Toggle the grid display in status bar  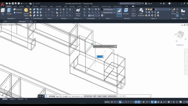[x=112, y=102]
